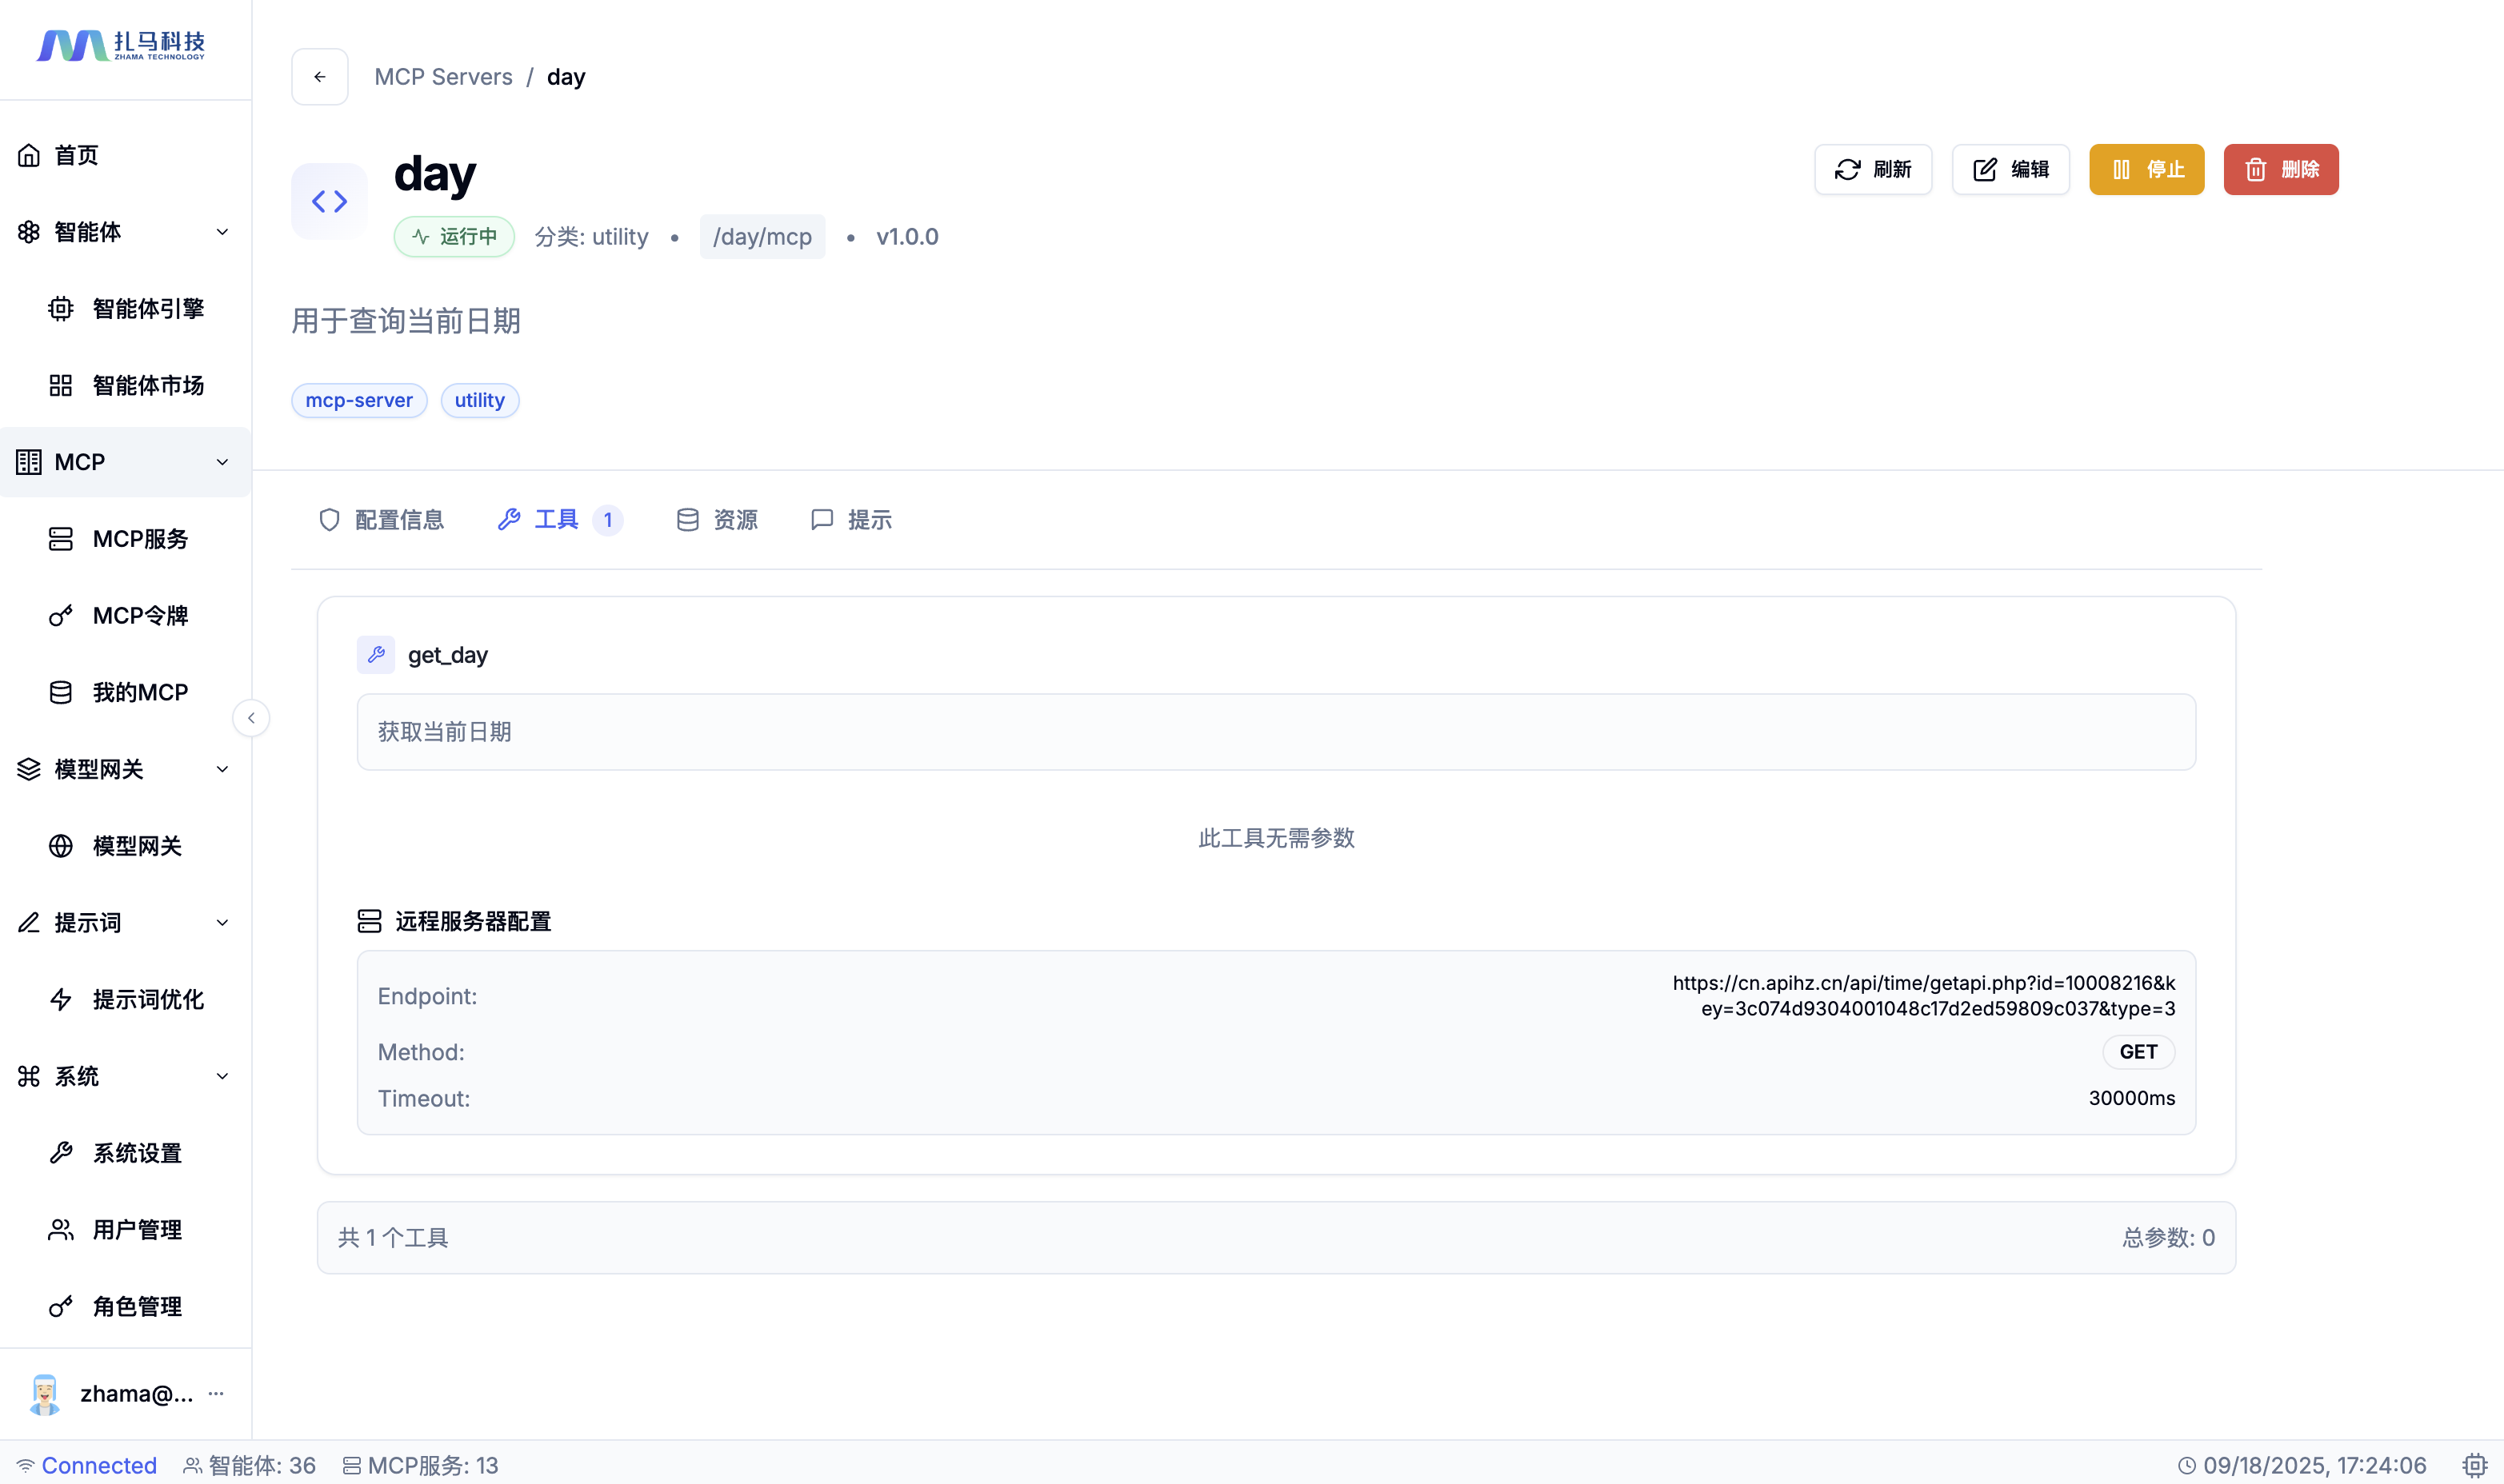
Task: Open 智能体引擎 from the sidebar
Action: (x=147, y=309)
